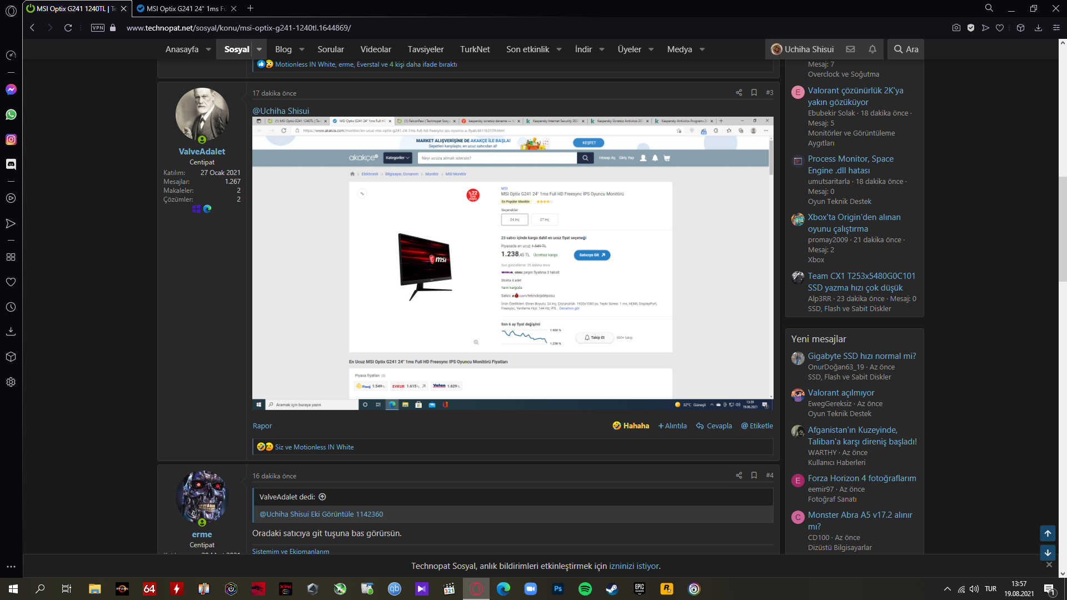The width and height of the screenshot is (1067, 600).
Task: Click the share icon on post #3
Action: [739, 93]
